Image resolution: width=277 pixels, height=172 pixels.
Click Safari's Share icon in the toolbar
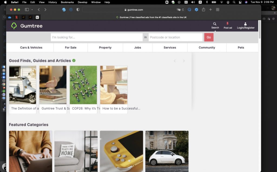pos(203,10)
